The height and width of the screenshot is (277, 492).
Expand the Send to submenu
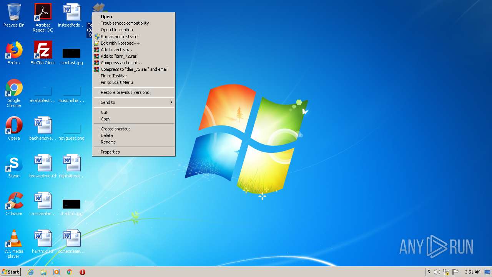click(134, 102)
